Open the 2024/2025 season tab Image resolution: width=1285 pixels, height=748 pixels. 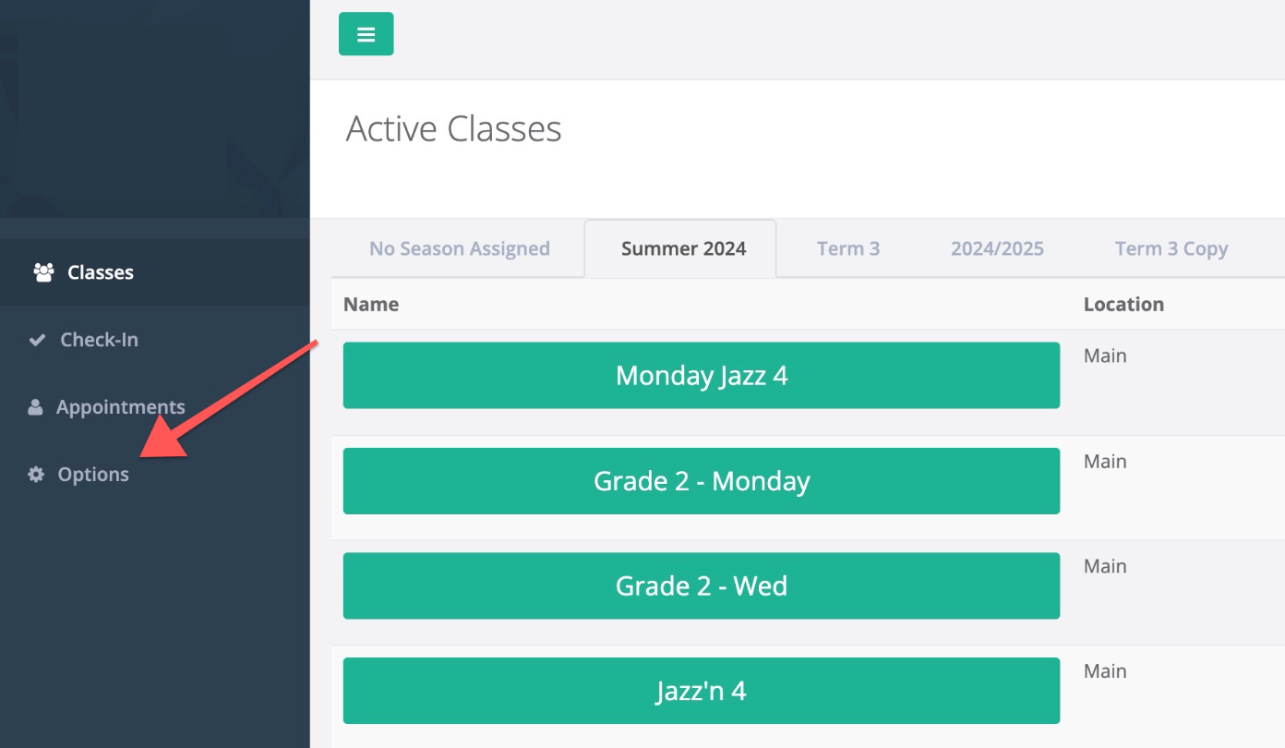pyautogui.click(x=997, y=248)
